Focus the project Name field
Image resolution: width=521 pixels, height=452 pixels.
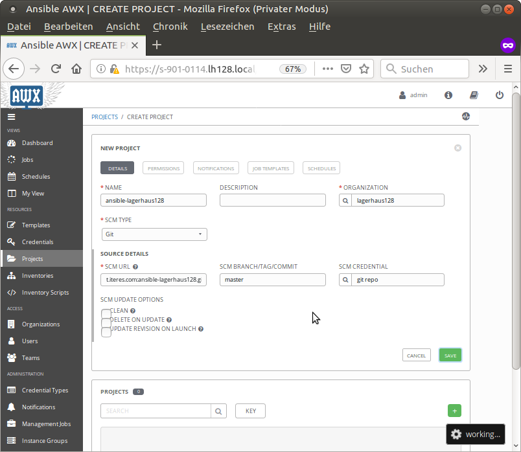[154, 201]
